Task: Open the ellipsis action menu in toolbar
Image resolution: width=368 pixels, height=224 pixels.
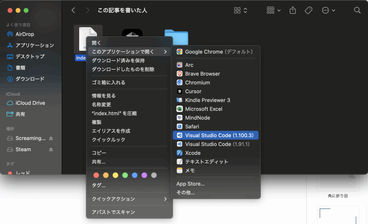Action: (328, 10)
